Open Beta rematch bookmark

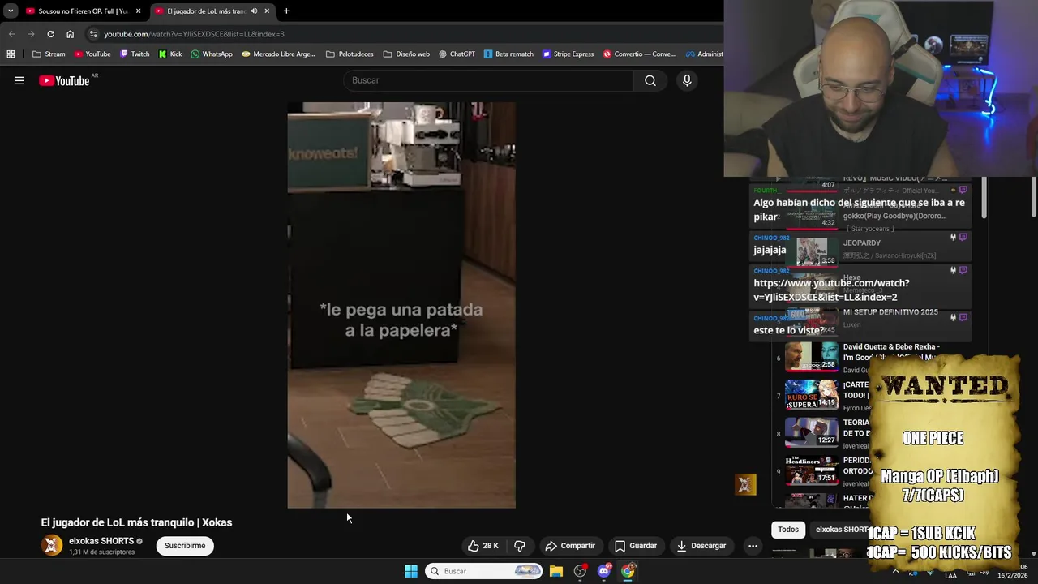coord(508,54)
